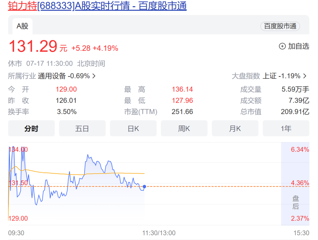Click the current price 131.29

33,46
